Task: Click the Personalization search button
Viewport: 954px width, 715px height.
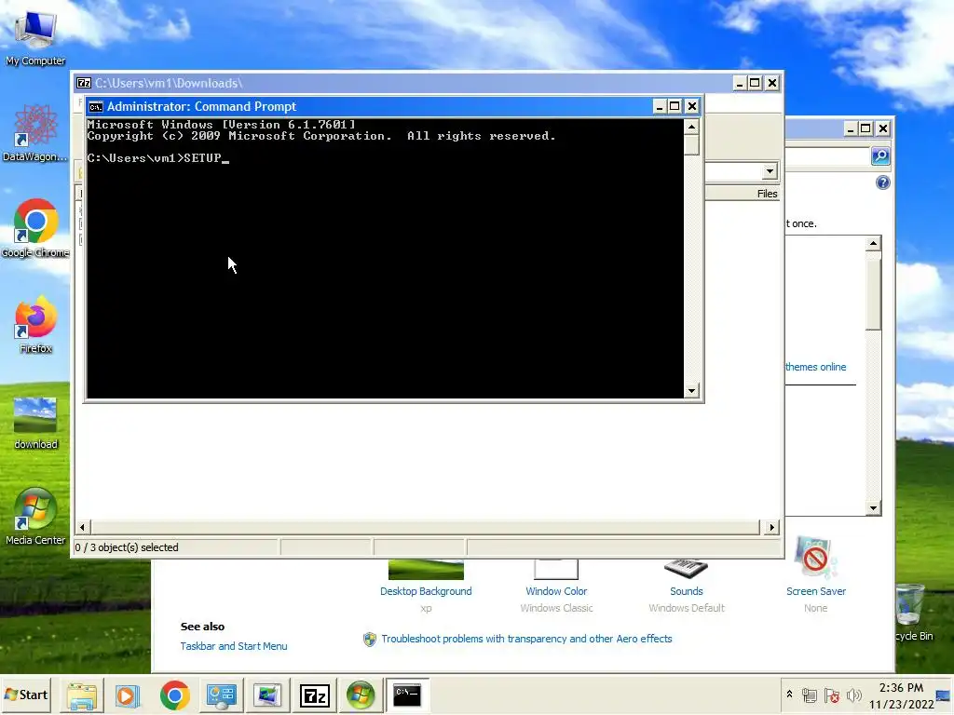Action: (880, 156)
